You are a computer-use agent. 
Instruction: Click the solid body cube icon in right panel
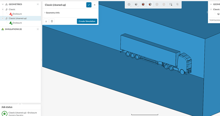coord(219,14)
